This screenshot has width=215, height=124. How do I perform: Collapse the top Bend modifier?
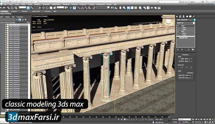coord(178,26)
